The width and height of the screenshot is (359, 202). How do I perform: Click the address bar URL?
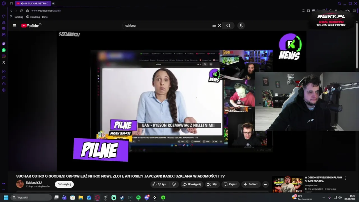(46, 11)
